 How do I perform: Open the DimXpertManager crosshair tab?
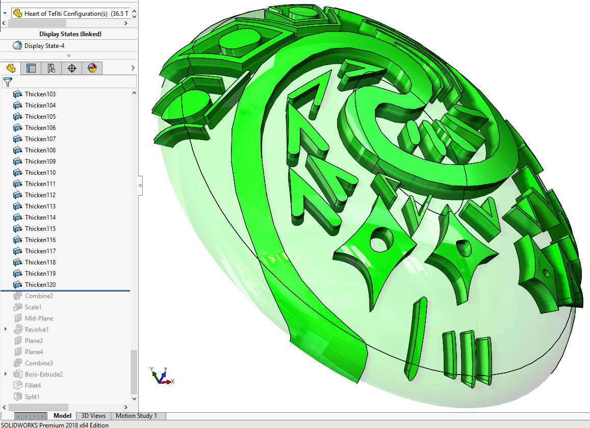(72, 68)
